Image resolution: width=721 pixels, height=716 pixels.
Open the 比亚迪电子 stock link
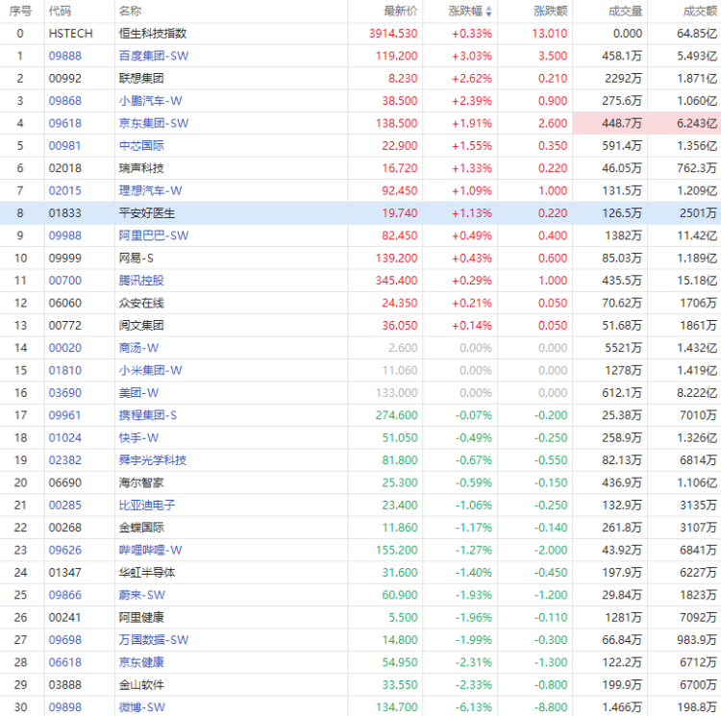[147, 506]
